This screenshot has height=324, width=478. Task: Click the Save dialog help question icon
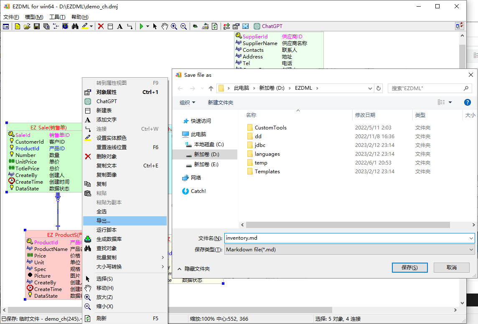467,102
